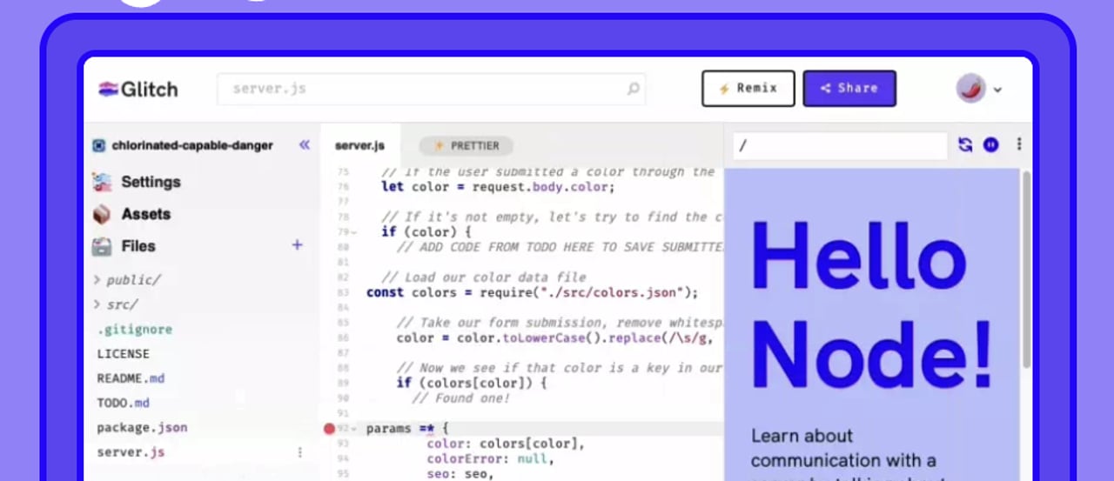Screen dimensions: 1114x481
Task: Click the round pause icon in preview toolbar
Action: click(x=990, y=145)
